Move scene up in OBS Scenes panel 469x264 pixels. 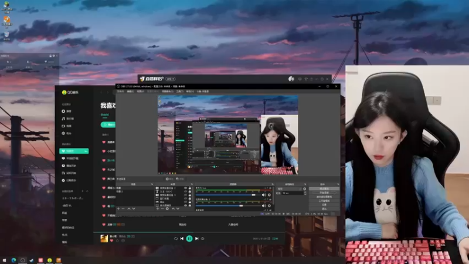129,208
